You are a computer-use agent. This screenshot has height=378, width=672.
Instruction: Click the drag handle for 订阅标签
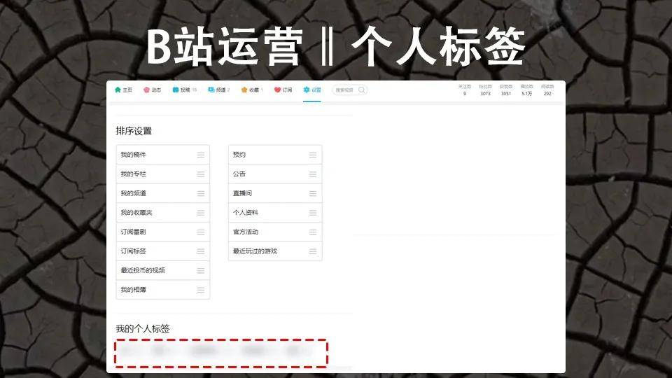pyautogui.click(x=201, y=251)
